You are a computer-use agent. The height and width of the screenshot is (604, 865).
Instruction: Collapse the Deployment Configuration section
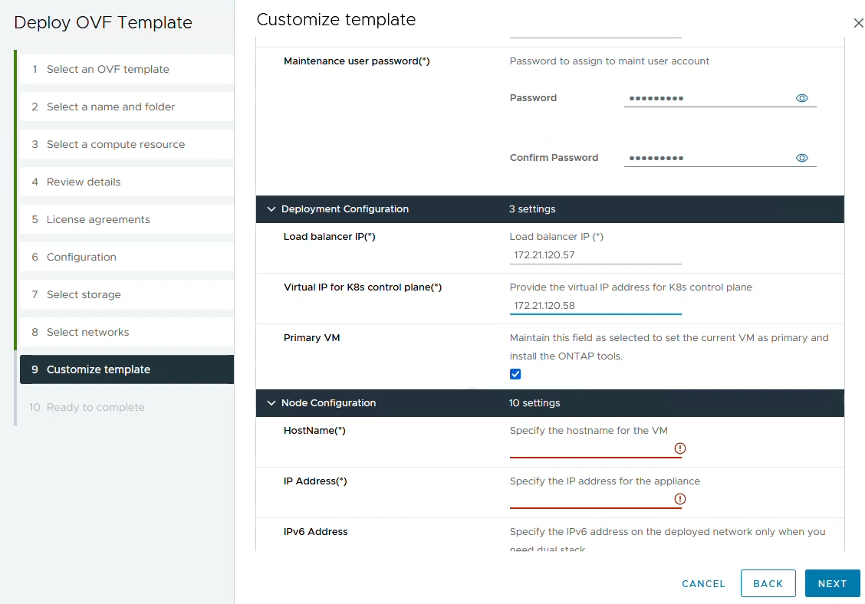pyautogui.click(x=271, y=209)
